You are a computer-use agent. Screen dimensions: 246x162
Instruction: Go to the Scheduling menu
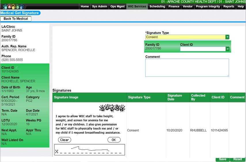tap(157, 6)
